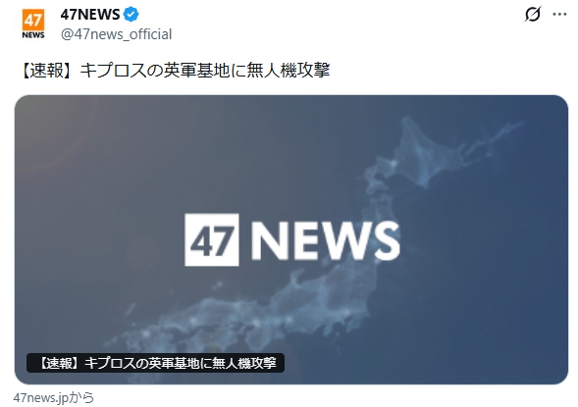Image resolution: width=578 pixels, height=407 pixels.
Task: Open the 47NEWS profile avatar
Action: (x=33, y=25)
